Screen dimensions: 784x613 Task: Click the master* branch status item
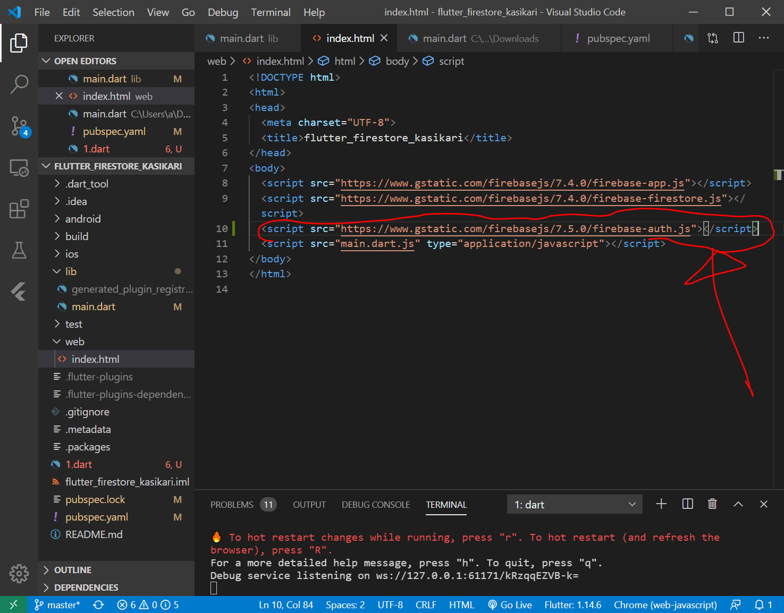(57, 605)
